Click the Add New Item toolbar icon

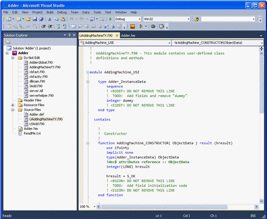(19, 19)
